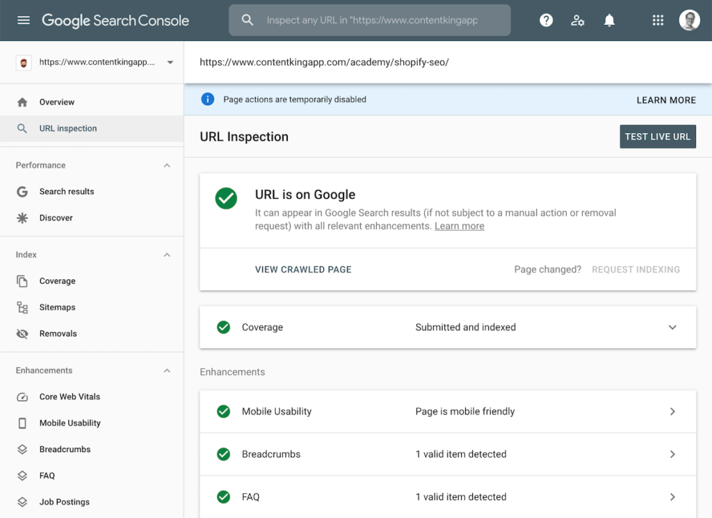The width and height of the screenshot is (712, 518).
Task: Click the notifications bell icon
Action: coord(609,20)
